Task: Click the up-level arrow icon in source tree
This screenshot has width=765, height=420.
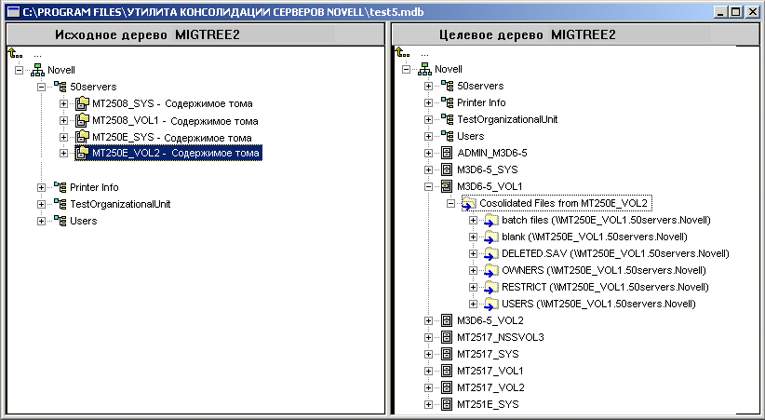Action: point(15,53)
